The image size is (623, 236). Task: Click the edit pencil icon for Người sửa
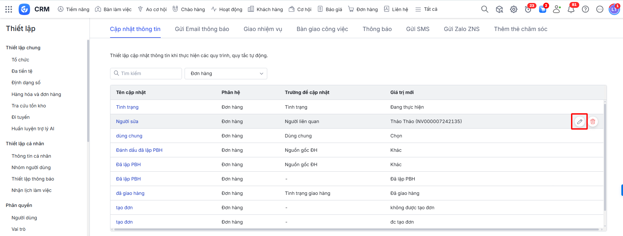[x=579, y=121]
